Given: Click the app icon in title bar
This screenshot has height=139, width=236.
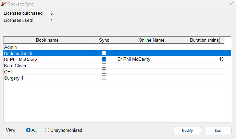Looking at the screenshot, I should point(4,4).
